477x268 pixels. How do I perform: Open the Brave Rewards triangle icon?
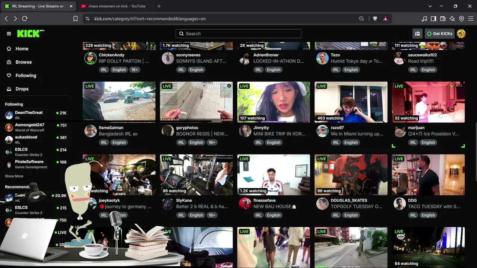pos(385,19)
